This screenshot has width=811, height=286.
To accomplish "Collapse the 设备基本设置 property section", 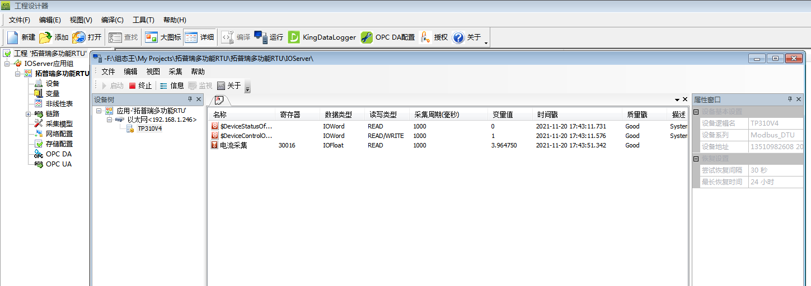I will tap(696, 112).
